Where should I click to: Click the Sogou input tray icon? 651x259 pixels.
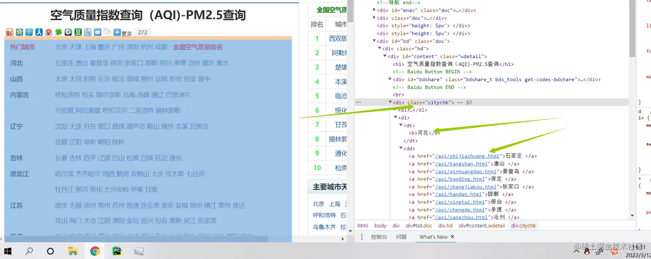pyautogui.click(x=615, y=251)
